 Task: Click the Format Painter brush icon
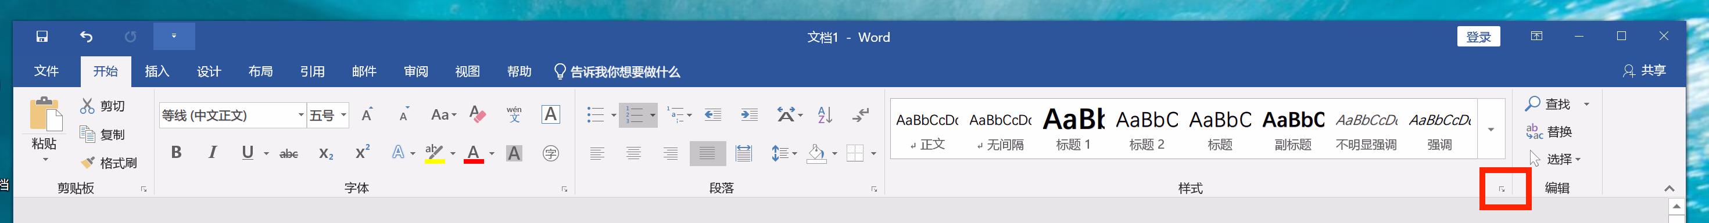pyautogui.click(x=88, y=163)
